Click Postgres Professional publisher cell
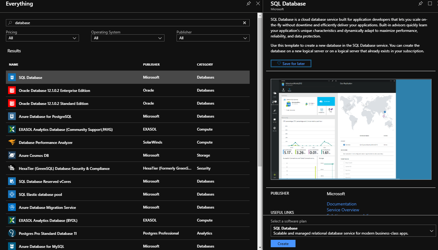 pyautogui.click(x=161, y=233)
